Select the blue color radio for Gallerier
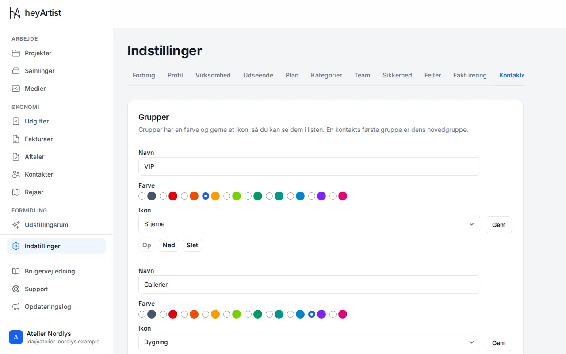566x354 pixels. point(291,314)
